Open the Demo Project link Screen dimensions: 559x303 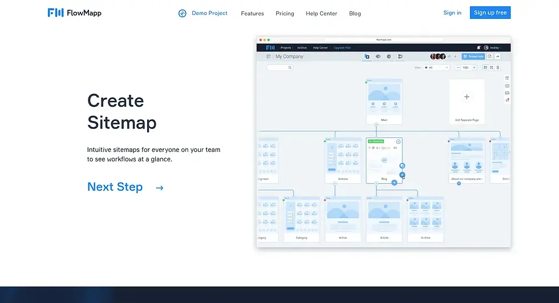[x=209, y=13]
